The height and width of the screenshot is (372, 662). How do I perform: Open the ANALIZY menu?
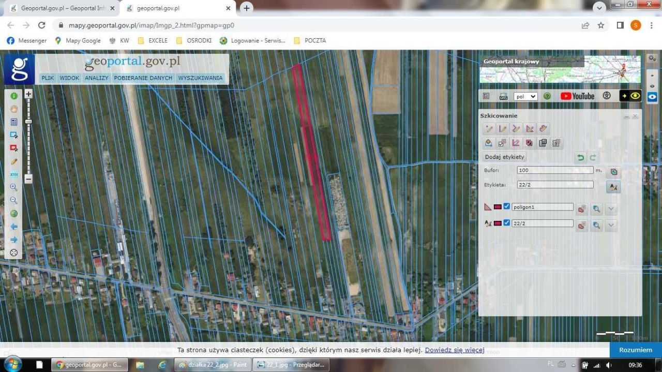97,78
